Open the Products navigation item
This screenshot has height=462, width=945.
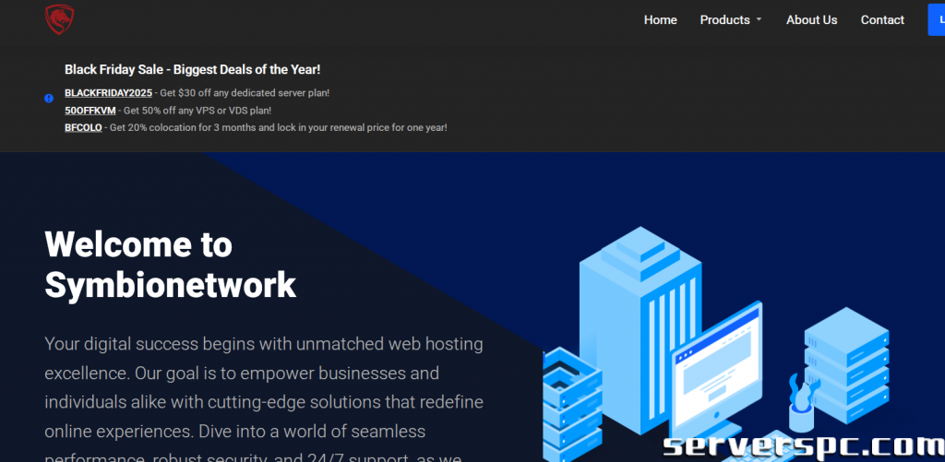tap(724, 20)
